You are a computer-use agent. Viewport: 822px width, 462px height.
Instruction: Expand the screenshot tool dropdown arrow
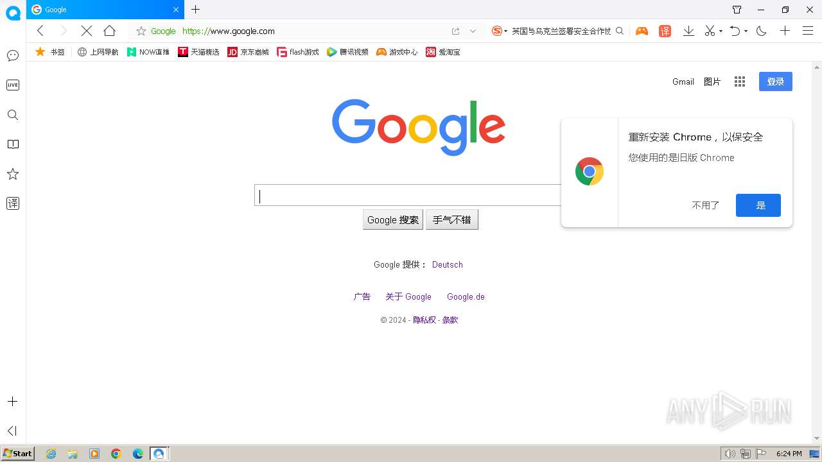click(x=721, y=31)
